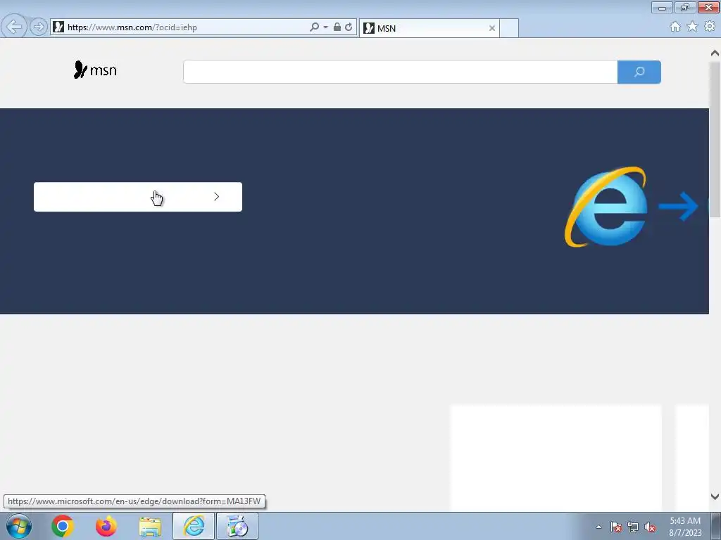Click the Internet Explorer logo graphic
721x540 pixels.
pos(606,207)
